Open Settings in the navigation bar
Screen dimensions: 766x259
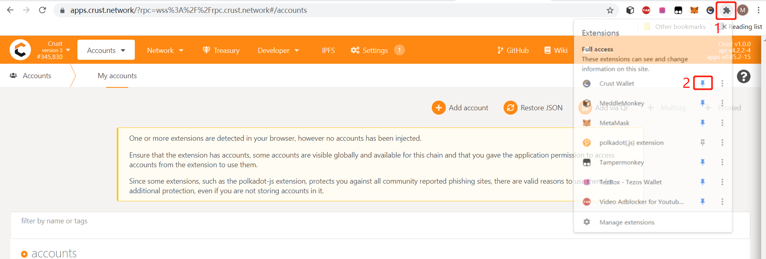pos(369,50)
